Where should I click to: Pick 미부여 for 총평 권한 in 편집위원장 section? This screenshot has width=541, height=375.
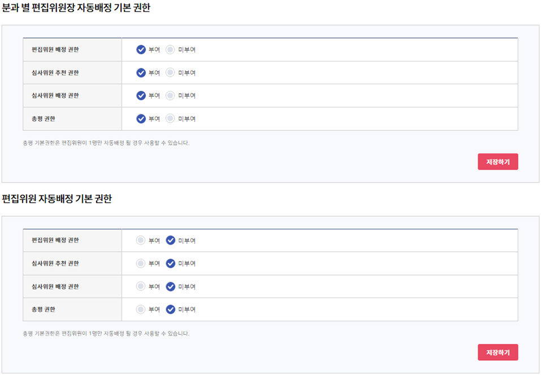click(x=171, y=119)
